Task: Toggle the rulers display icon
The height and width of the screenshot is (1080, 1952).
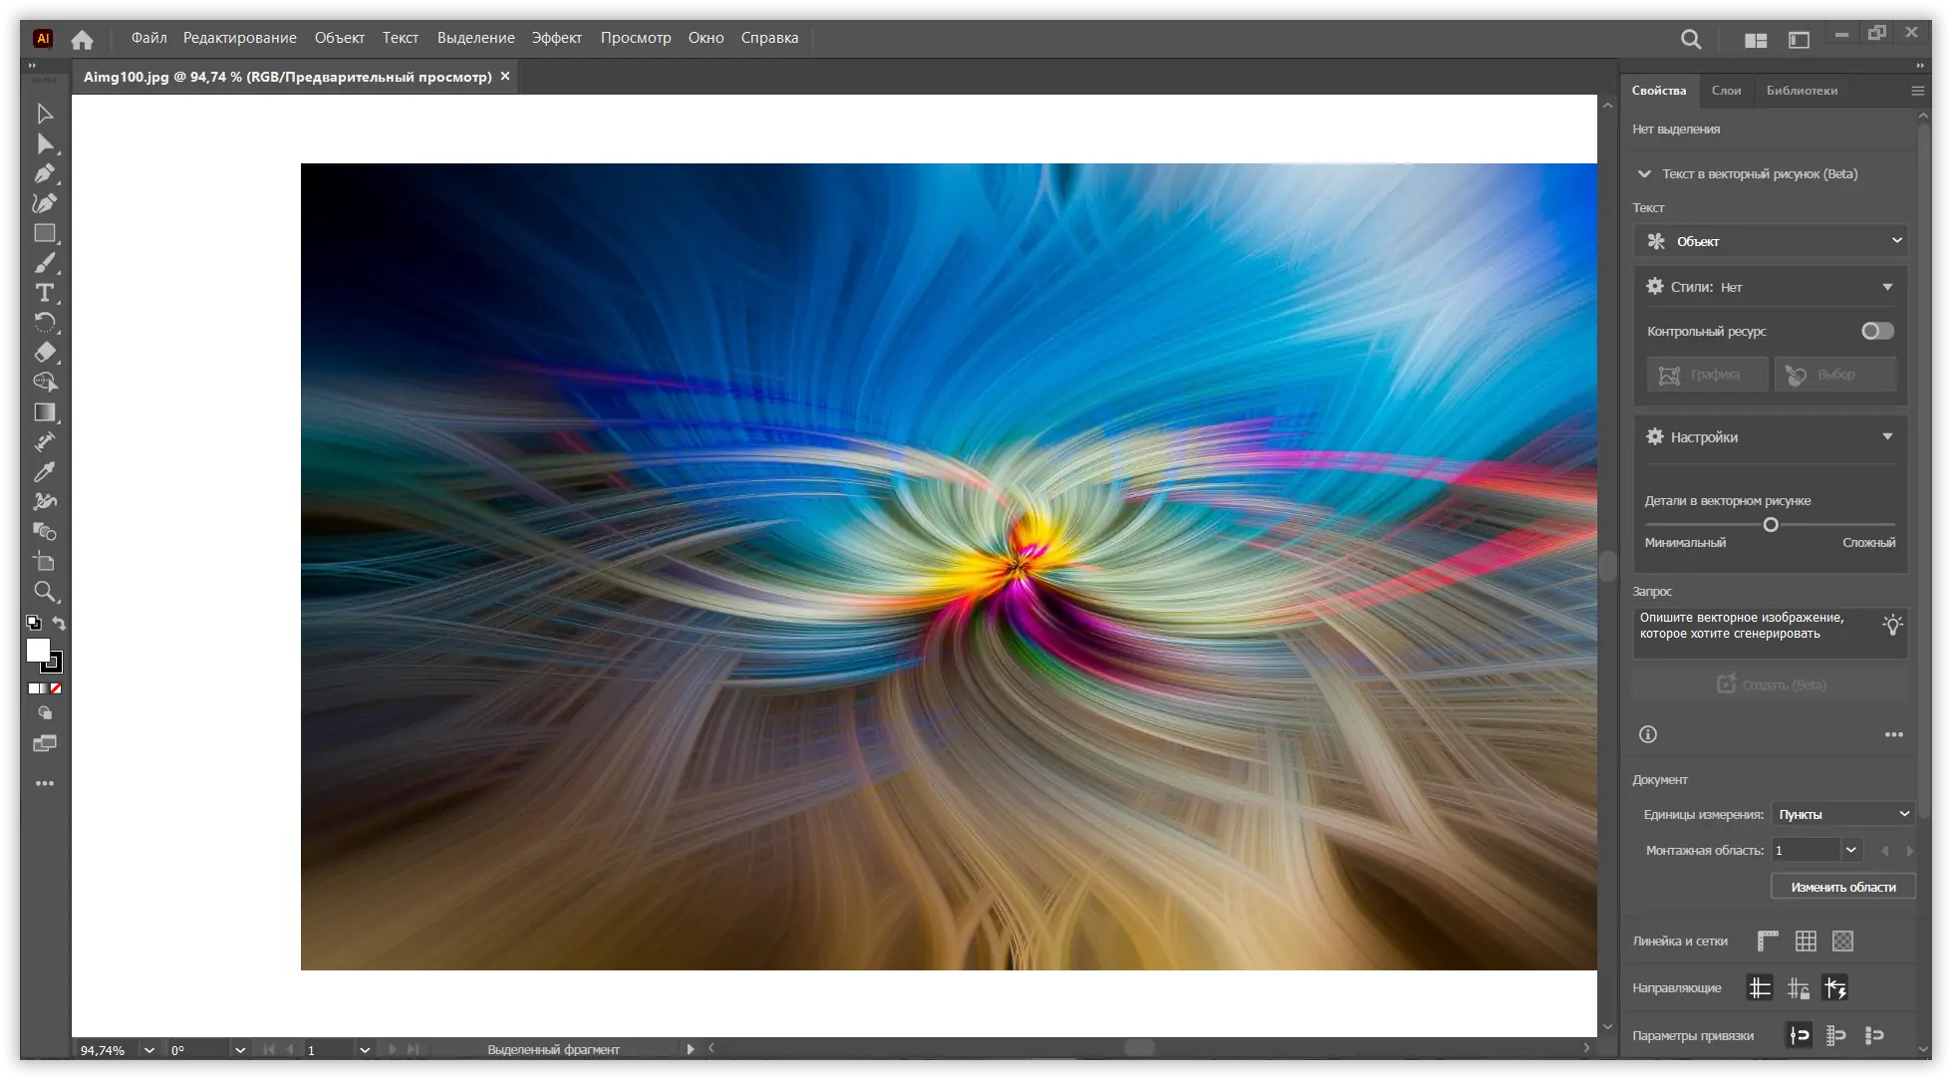Action: (x=1768, y=941)
